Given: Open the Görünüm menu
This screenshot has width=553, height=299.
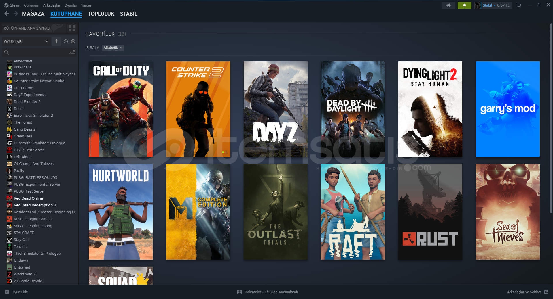Looking at the screenshot, I should (x=32, y=5).
